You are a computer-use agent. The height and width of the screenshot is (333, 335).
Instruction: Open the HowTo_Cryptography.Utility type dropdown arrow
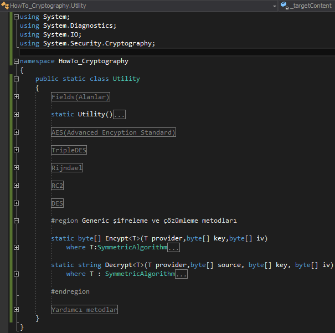[275, 6]
